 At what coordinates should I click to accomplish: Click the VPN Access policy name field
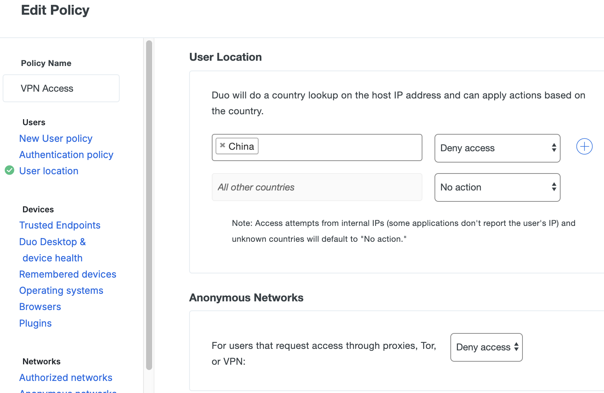coord(61,88)
